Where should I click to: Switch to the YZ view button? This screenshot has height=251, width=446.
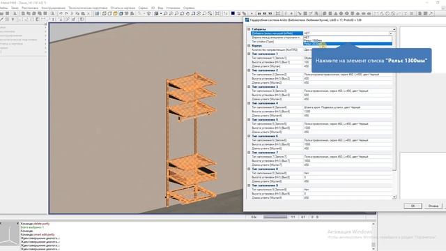pos(270,13)
